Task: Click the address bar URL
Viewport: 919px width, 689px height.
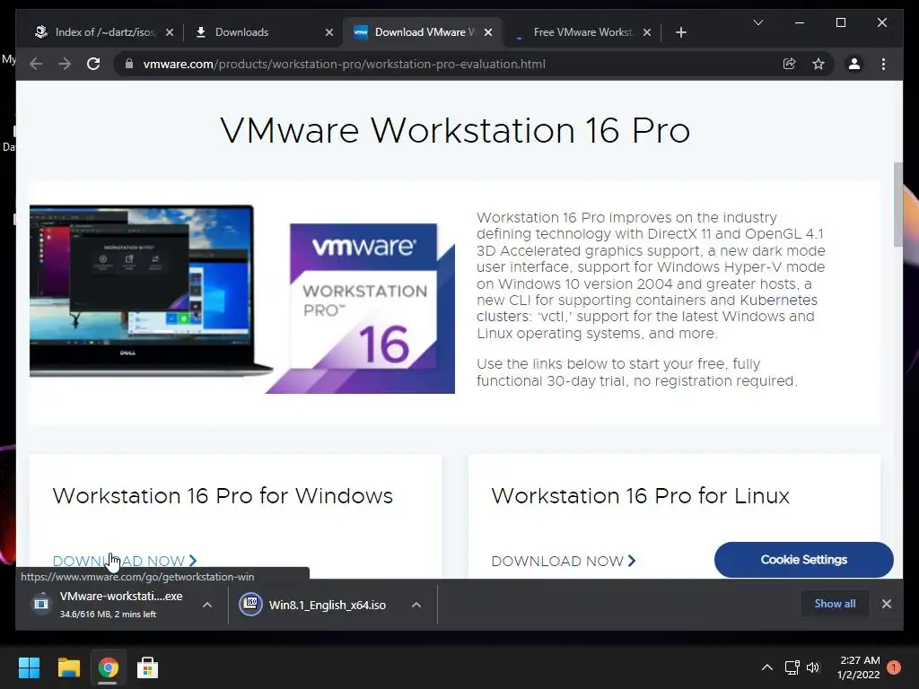Action: click(x=344, y=64)
